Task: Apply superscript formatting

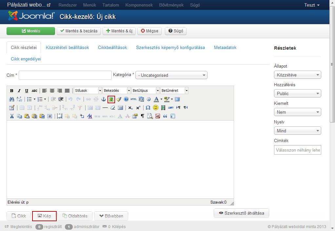Action: pos(138,108)
